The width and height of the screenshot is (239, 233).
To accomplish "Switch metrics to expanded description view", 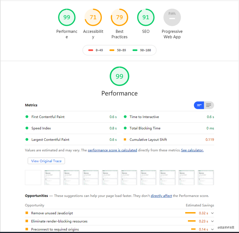I will (209, 105).
